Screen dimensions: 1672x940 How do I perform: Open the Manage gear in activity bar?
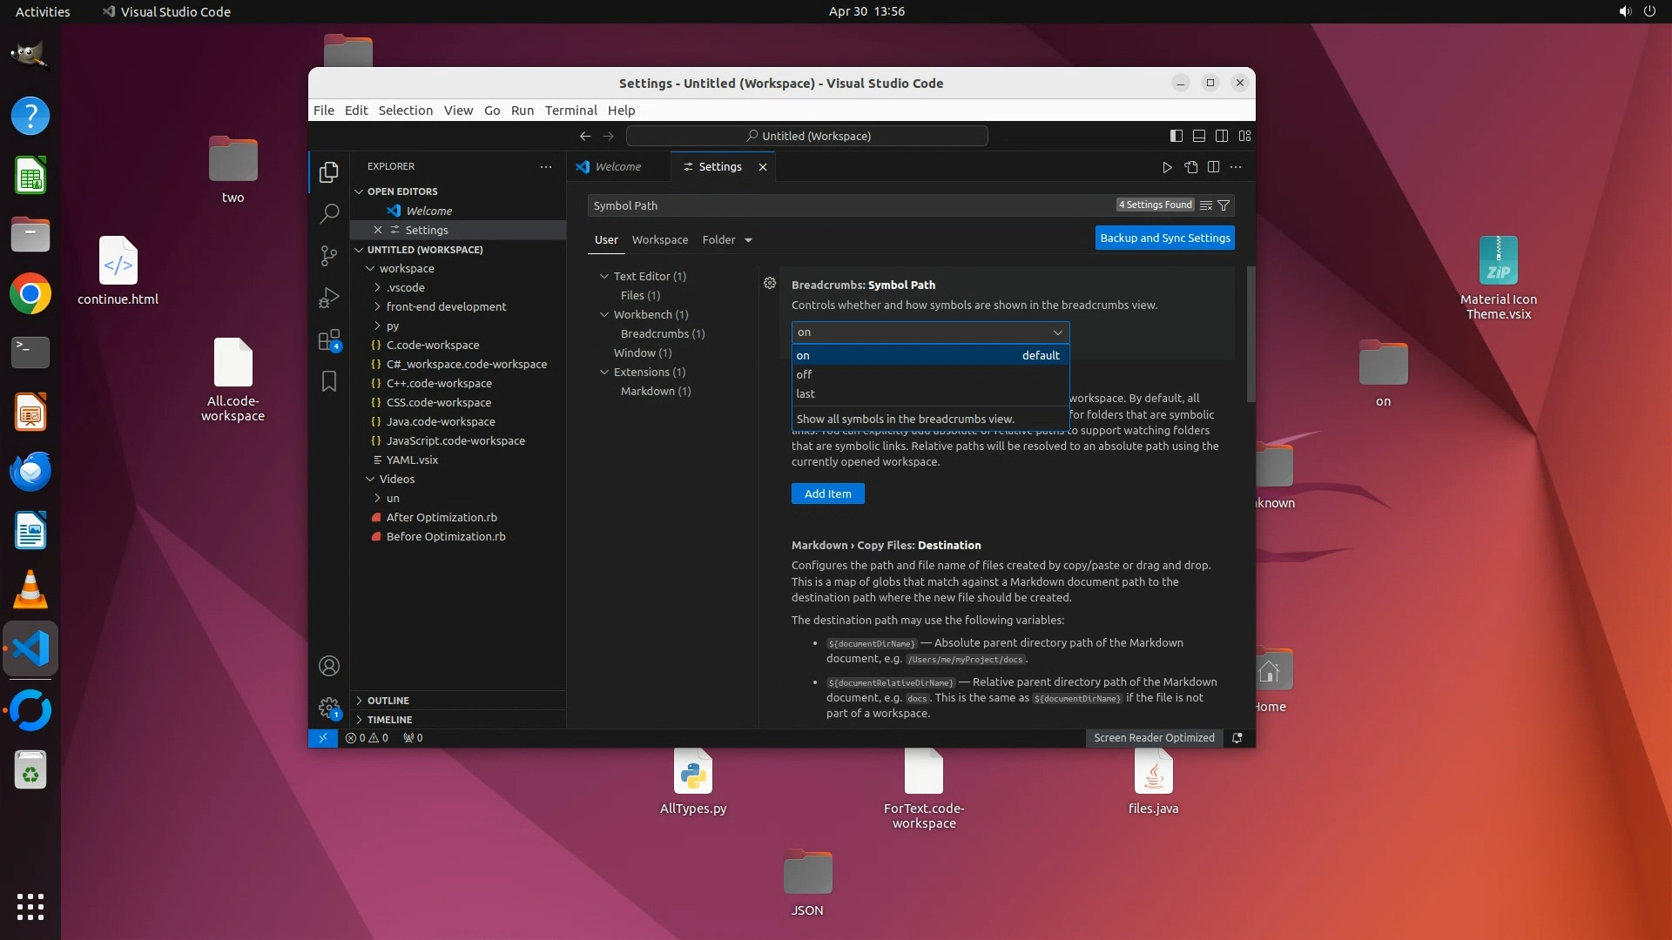[x=329, y=708]
